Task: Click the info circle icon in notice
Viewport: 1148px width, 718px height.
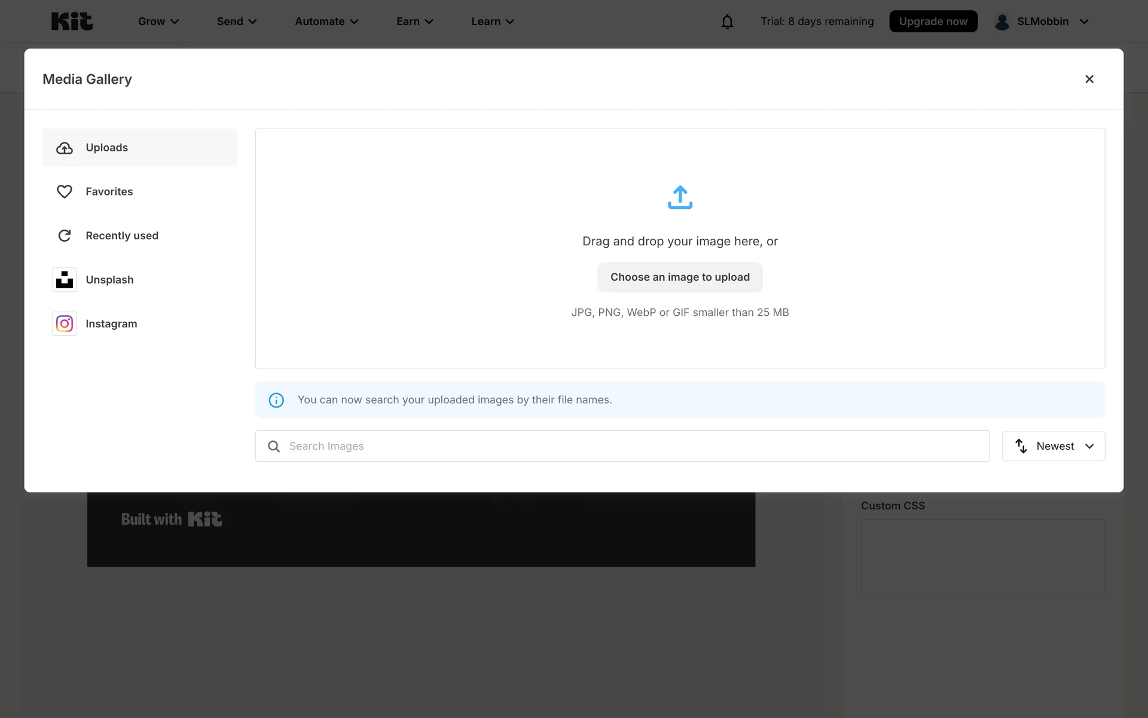Action: click(276, 400)
